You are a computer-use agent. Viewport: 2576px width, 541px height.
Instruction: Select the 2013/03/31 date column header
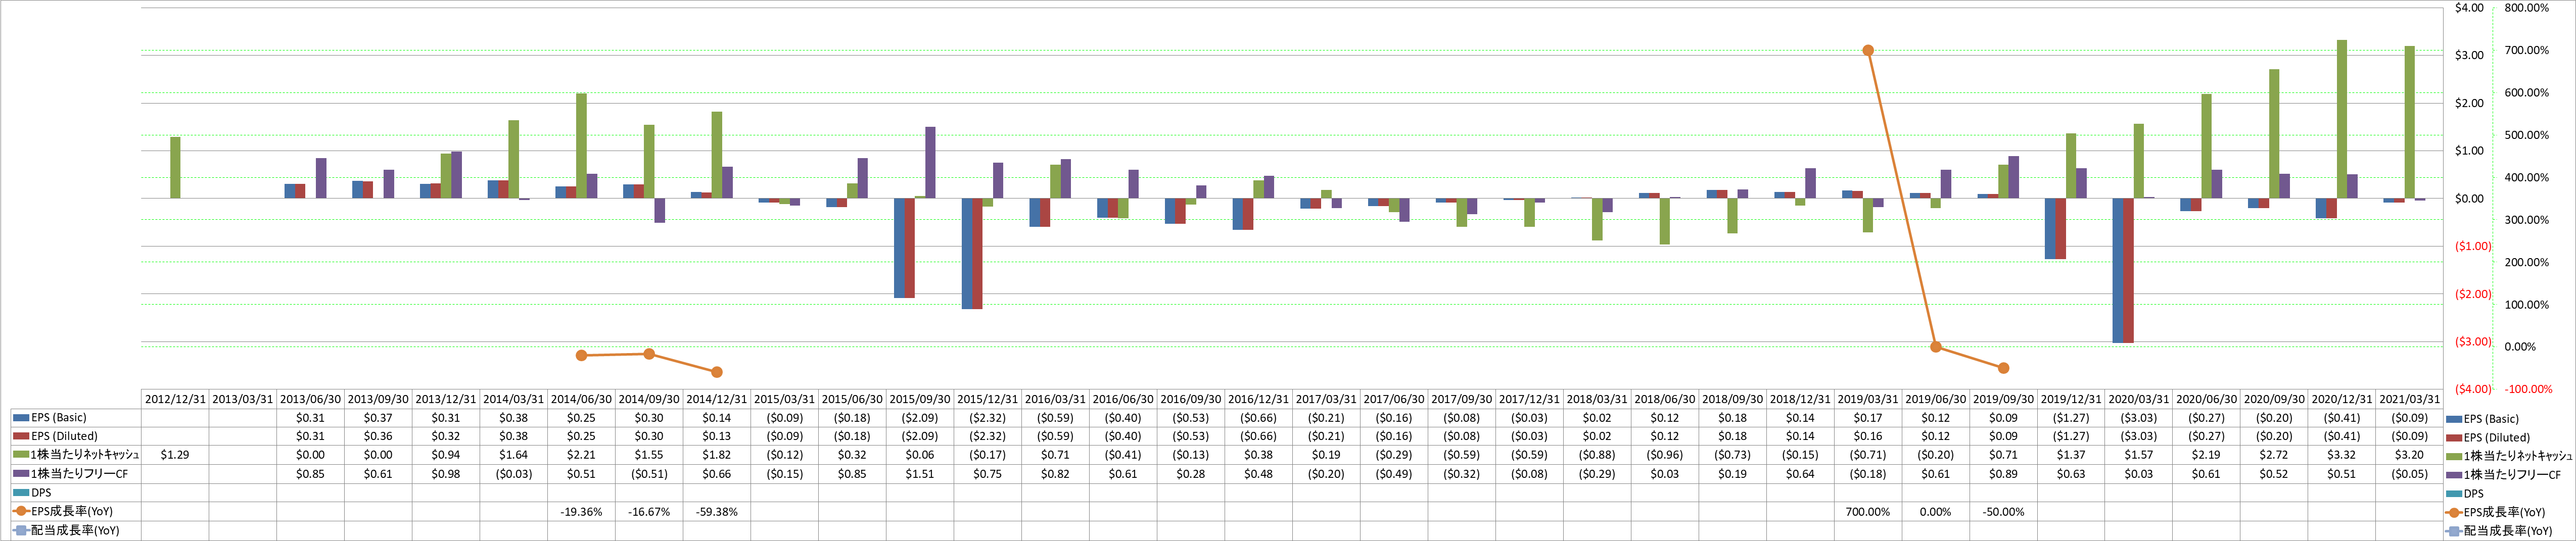pos(243,399)
